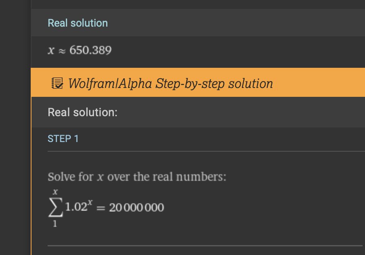Click the italic x in Solve for x

point(100,177)
